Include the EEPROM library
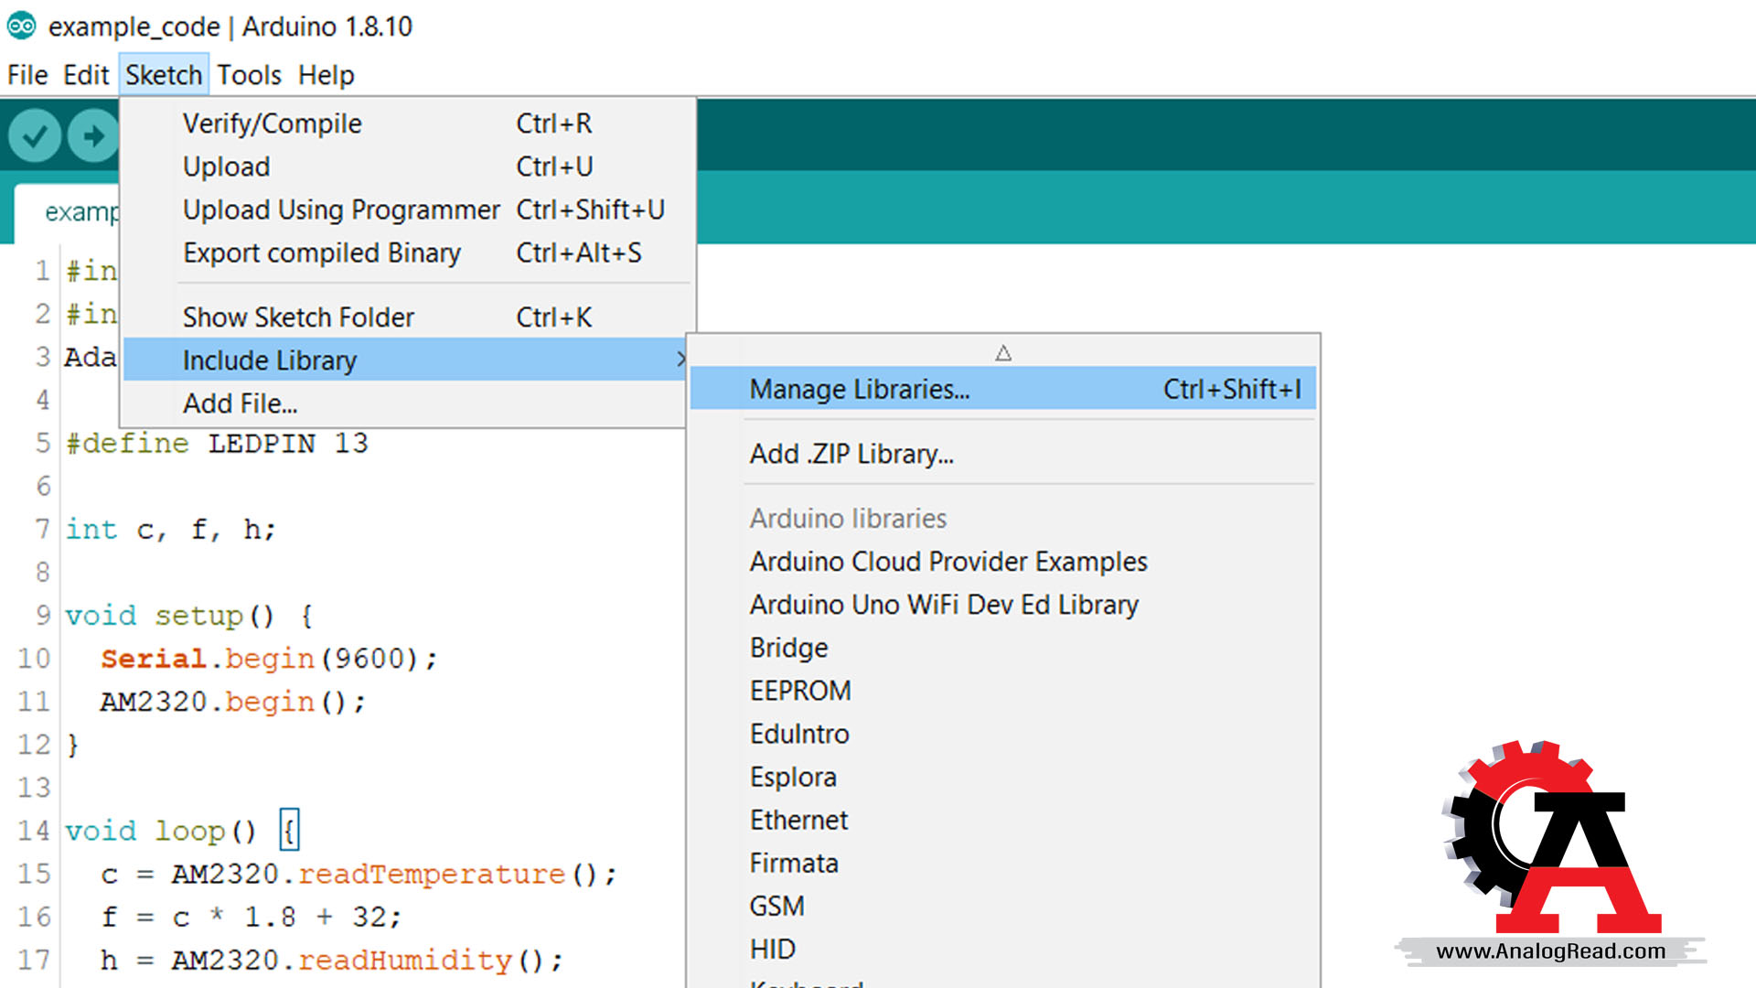Viewport: 1756px width, 988px height. (1002, 691)
